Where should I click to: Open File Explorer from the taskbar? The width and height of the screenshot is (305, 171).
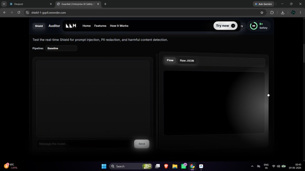[x=175, y=166]
